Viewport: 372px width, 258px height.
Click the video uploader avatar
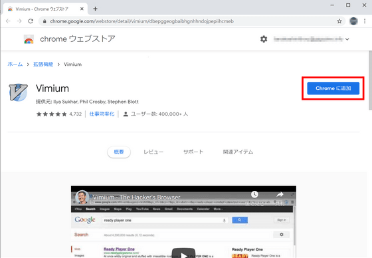click(x=82, y=197)
